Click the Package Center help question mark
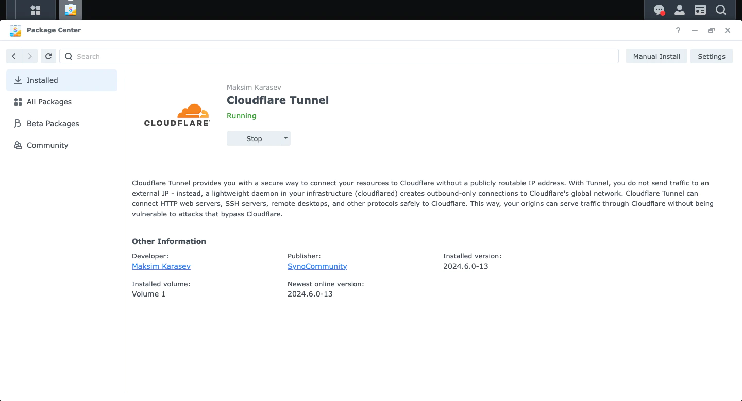This screenshot has width=742, height=401. click(678, 30)
